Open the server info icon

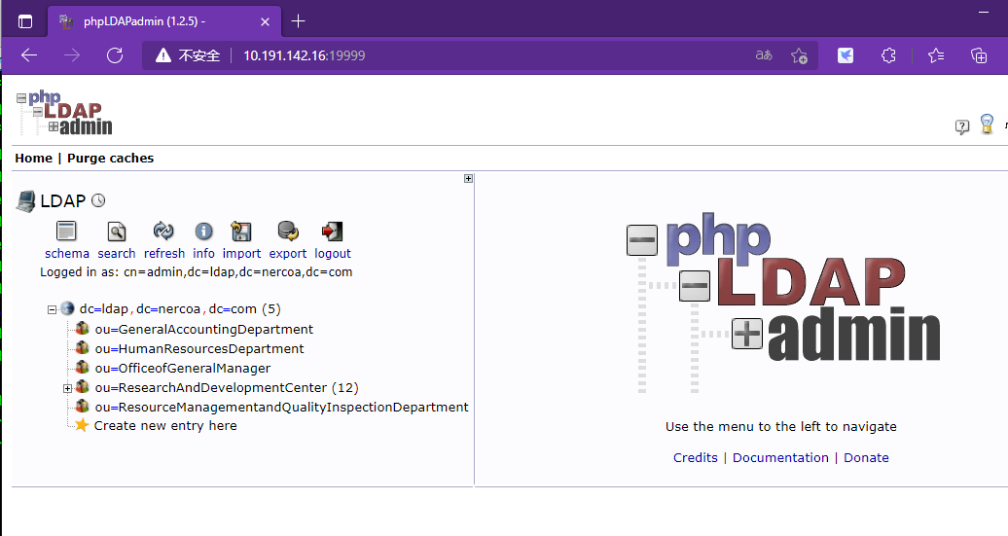tap(203, 232)
